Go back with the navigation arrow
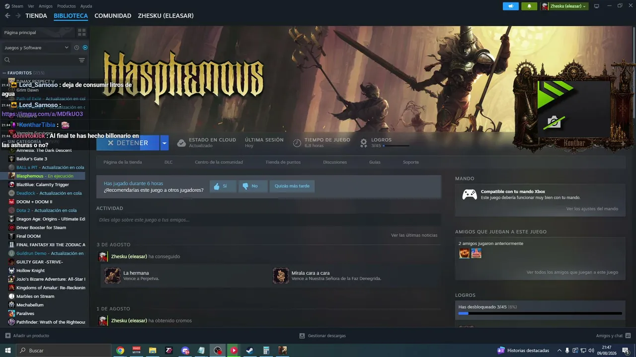 7,16
